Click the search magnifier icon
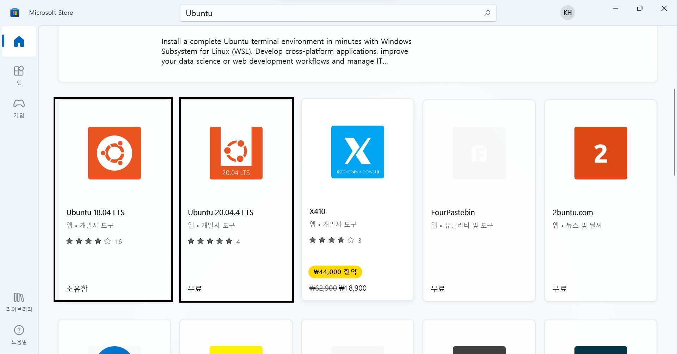677x354 pixels. tap(487, 13)
